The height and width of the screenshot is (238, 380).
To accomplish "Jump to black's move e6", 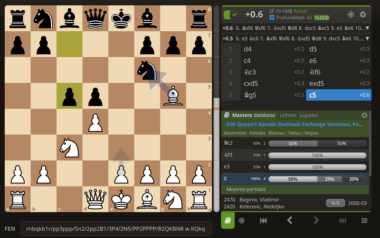I will coord(339,61).
